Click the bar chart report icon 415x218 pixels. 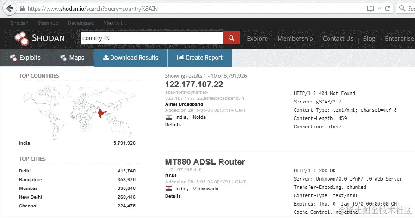180,57
